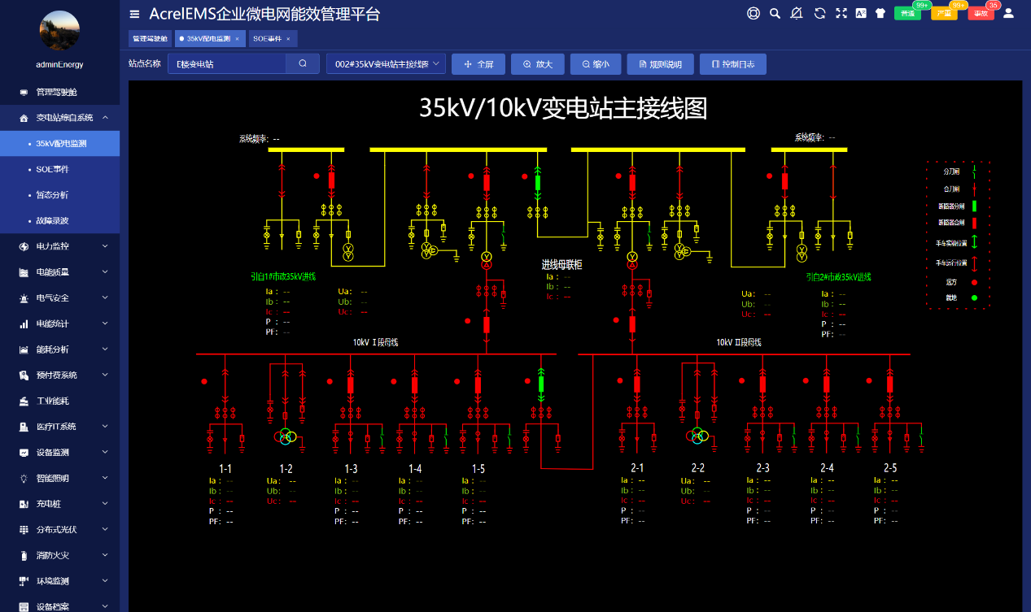Click the refresh icon in top bar
Image resolution: width=1031 pixels, height=612 pixels.
819,13
